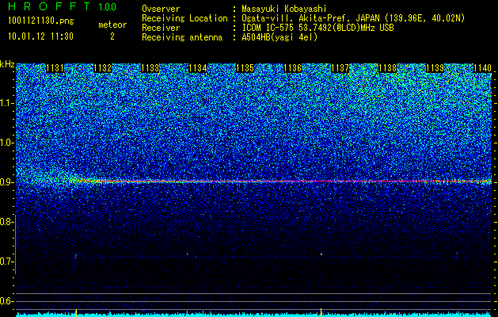The height and width of the screenshot is (317, 498).
Task: Click the observer name Masayuki Kobayashi
Action: 284,9
